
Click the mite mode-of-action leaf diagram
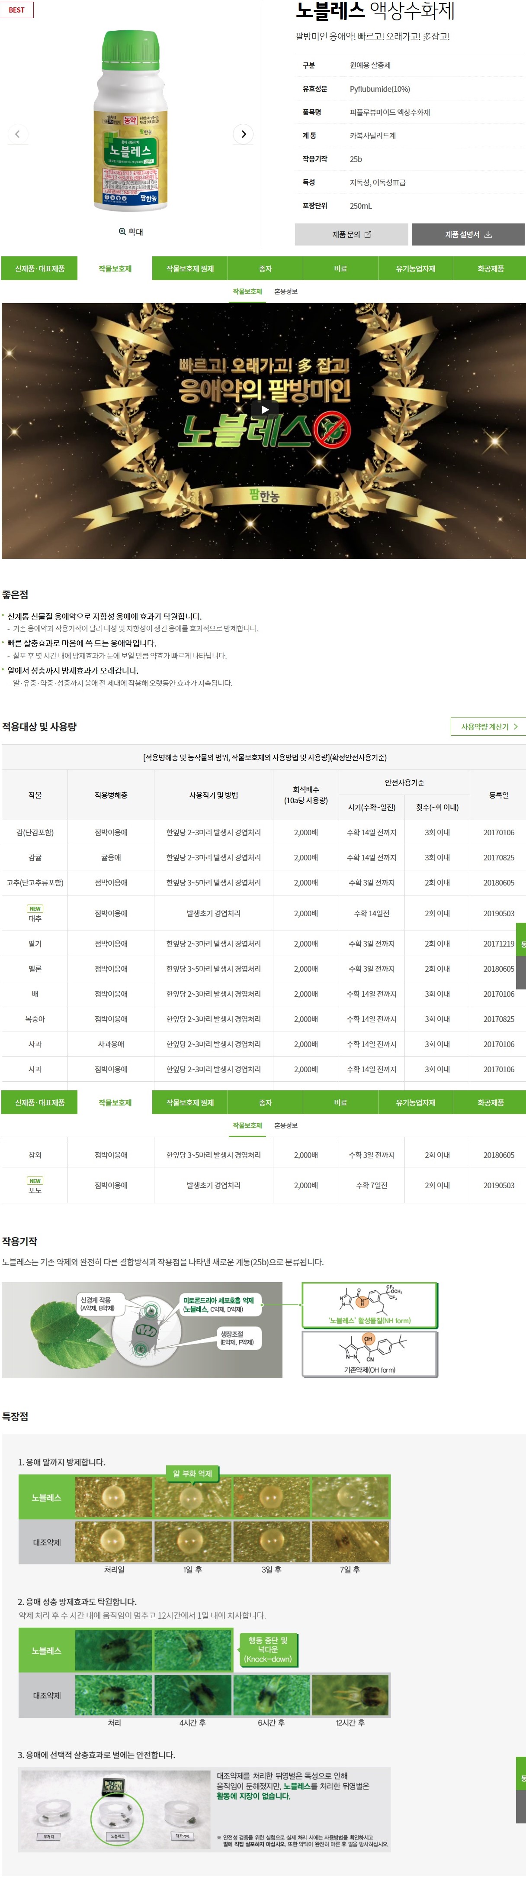point(142,1330)
